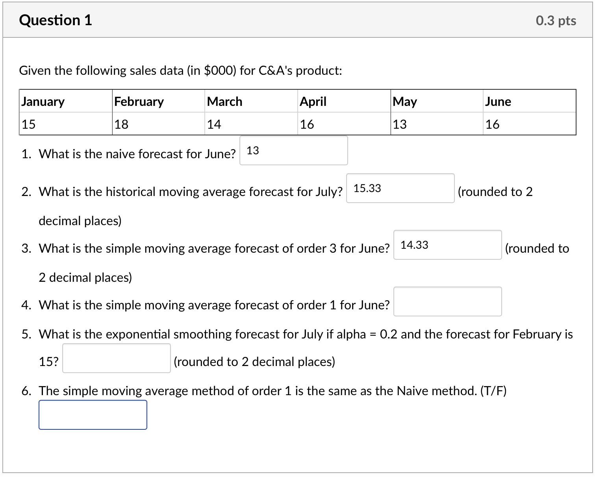
Task: Click the empty order 1 forecast answer field
Action: 447,302
